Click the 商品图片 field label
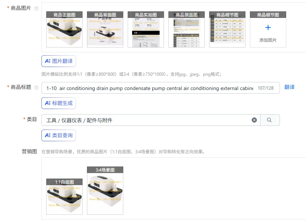Screen dimensions: 306x221 (21, 8)
